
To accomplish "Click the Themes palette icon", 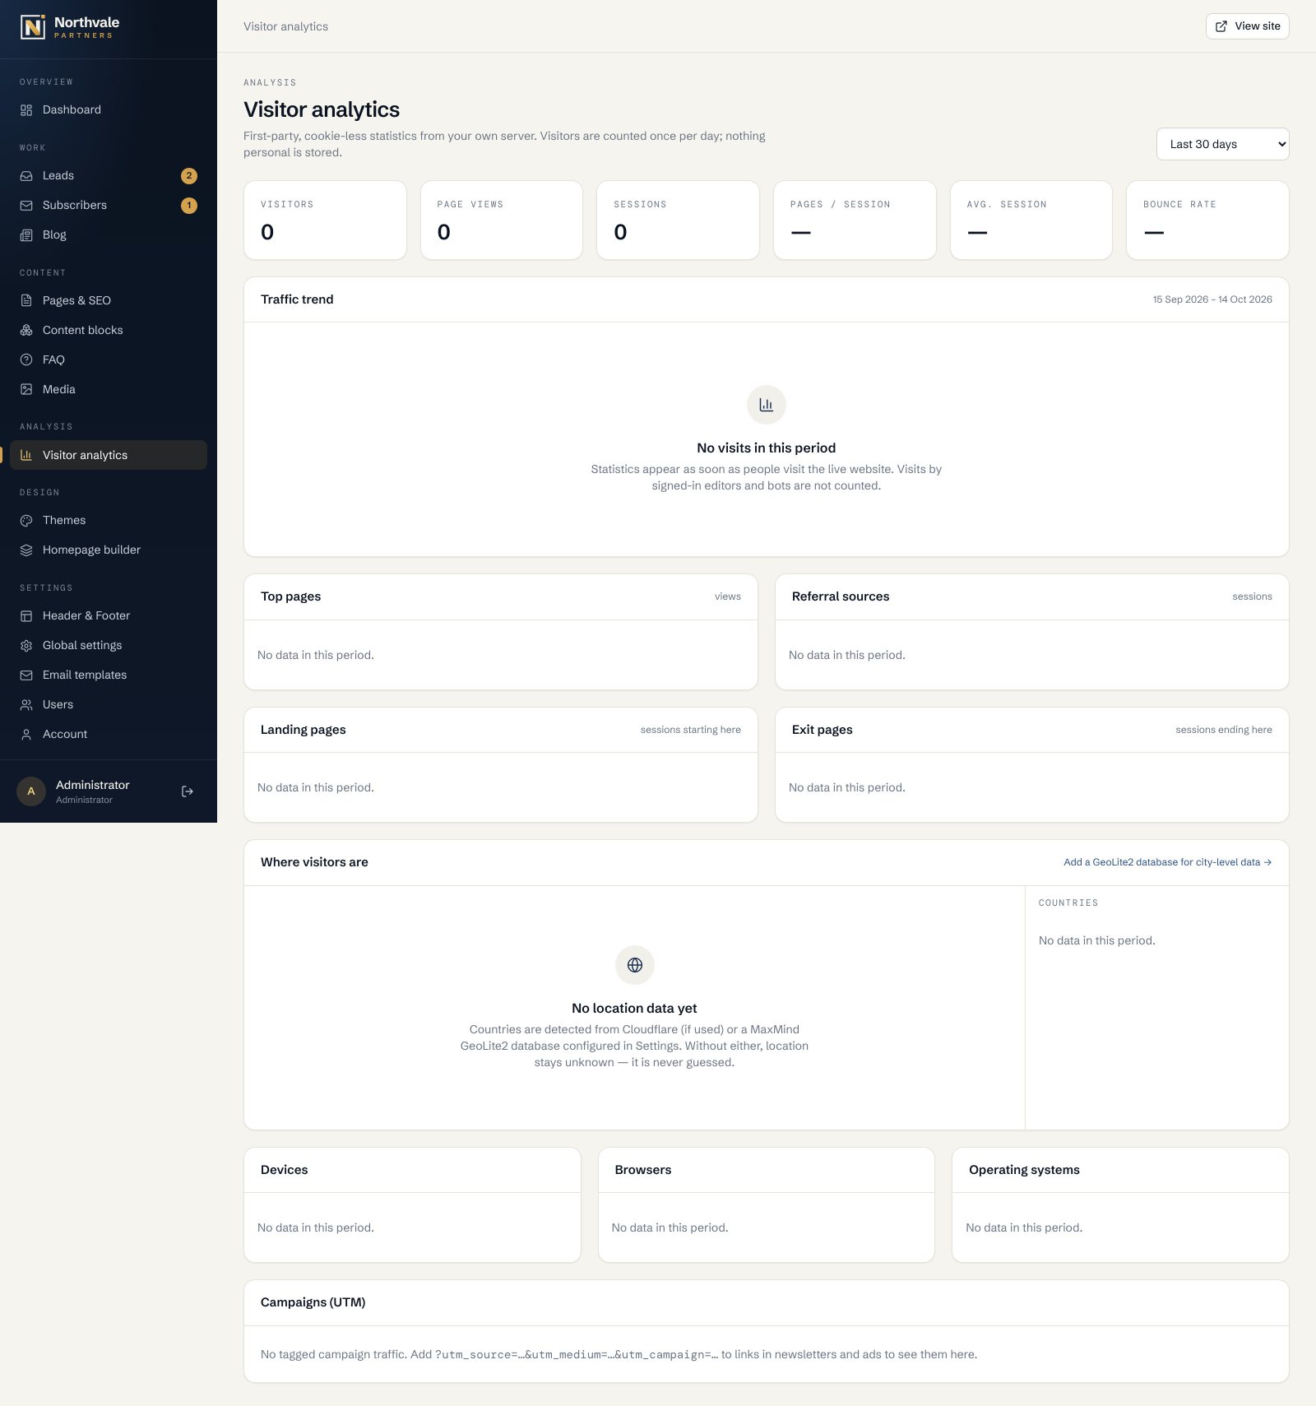I will (26, 521).
